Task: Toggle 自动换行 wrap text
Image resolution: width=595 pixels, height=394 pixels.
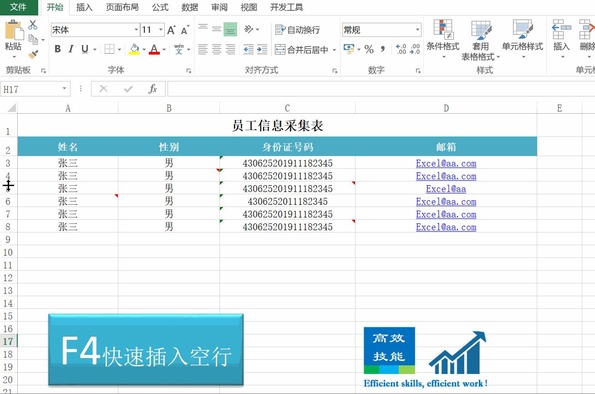Action: click(296, 29)
